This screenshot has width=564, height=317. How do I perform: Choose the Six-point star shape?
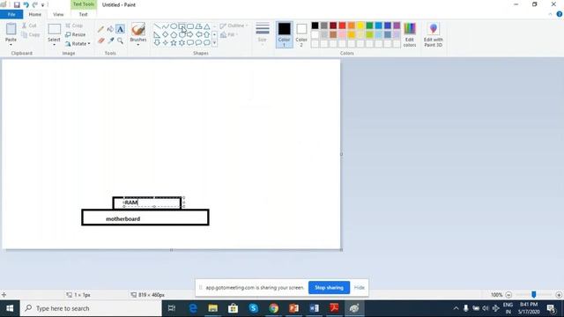click(182, 43)
